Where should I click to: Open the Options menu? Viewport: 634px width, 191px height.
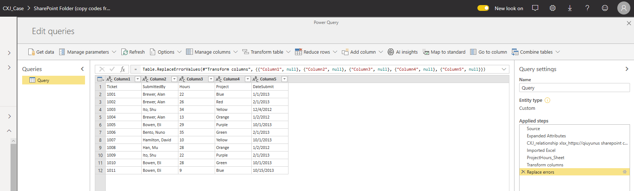tap(166, 52)
